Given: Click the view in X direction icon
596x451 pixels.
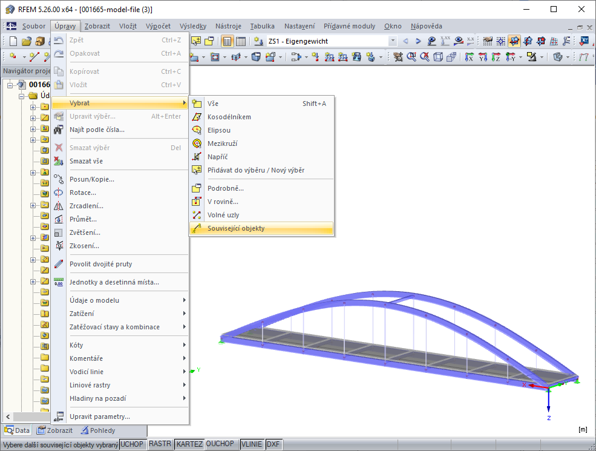Looking at the screenshot, I should tap(470, 57).
